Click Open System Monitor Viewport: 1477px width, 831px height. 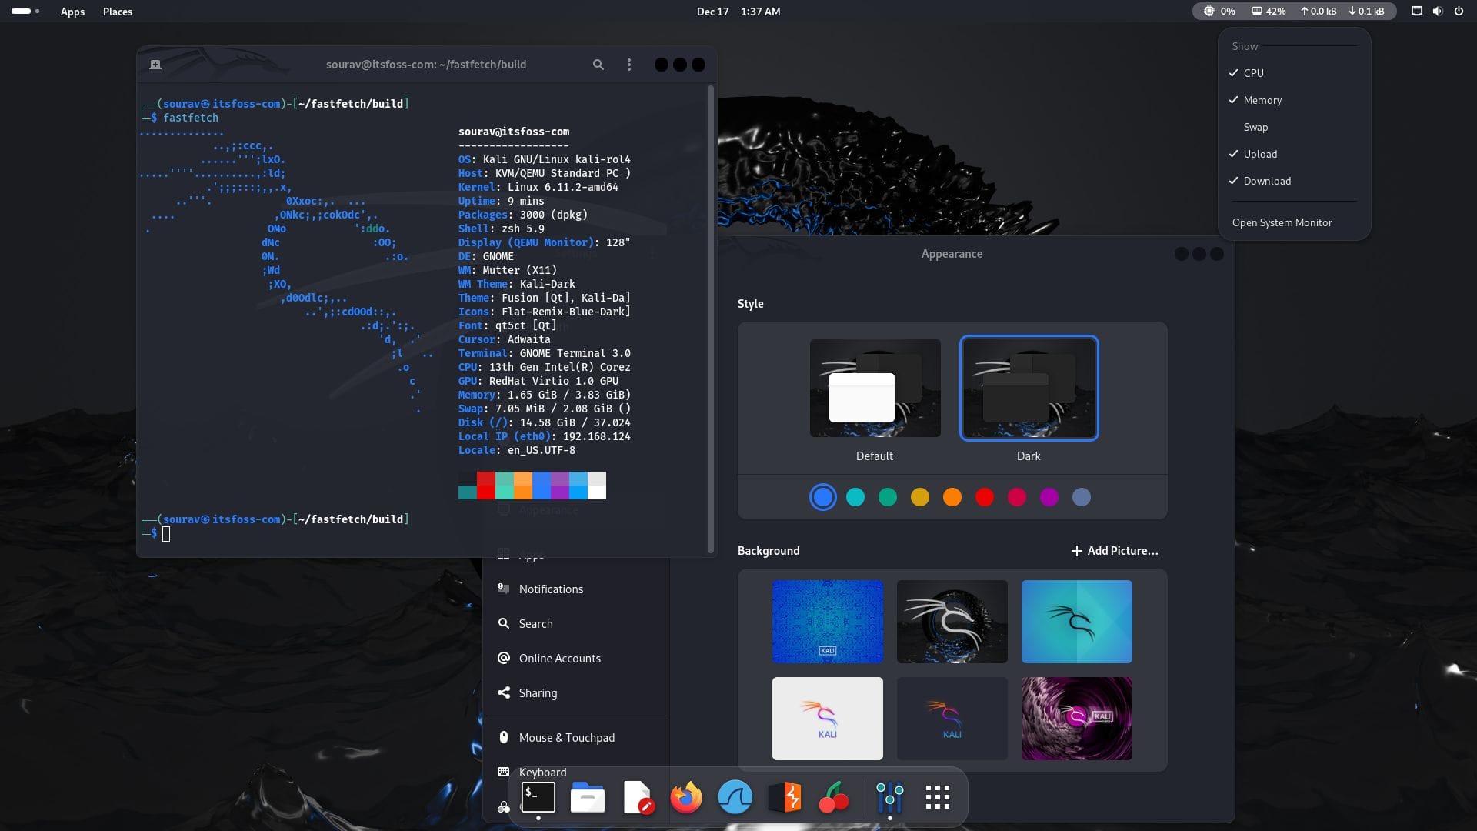pyautogui.click(x=1282, y=222)
